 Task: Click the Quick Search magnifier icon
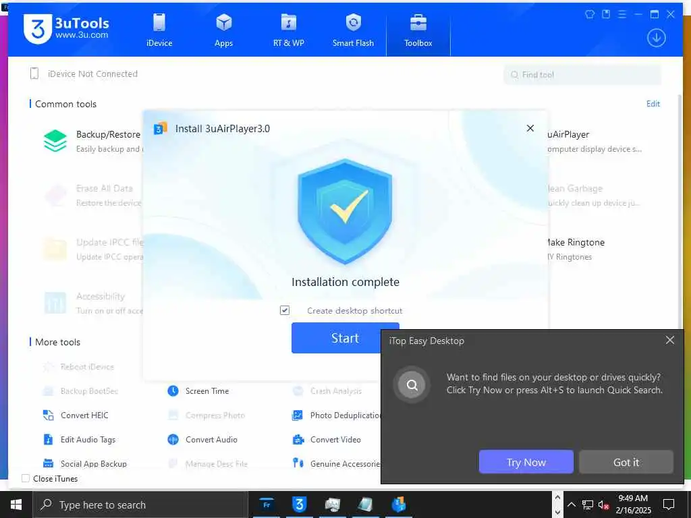point(412,385)
